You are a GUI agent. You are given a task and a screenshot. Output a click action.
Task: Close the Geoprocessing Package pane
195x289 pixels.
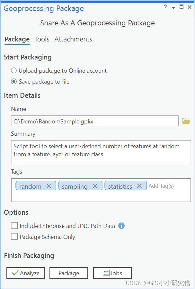190,7
